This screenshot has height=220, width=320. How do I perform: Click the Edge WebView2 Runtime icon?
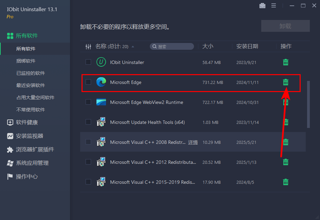point(101,102)
